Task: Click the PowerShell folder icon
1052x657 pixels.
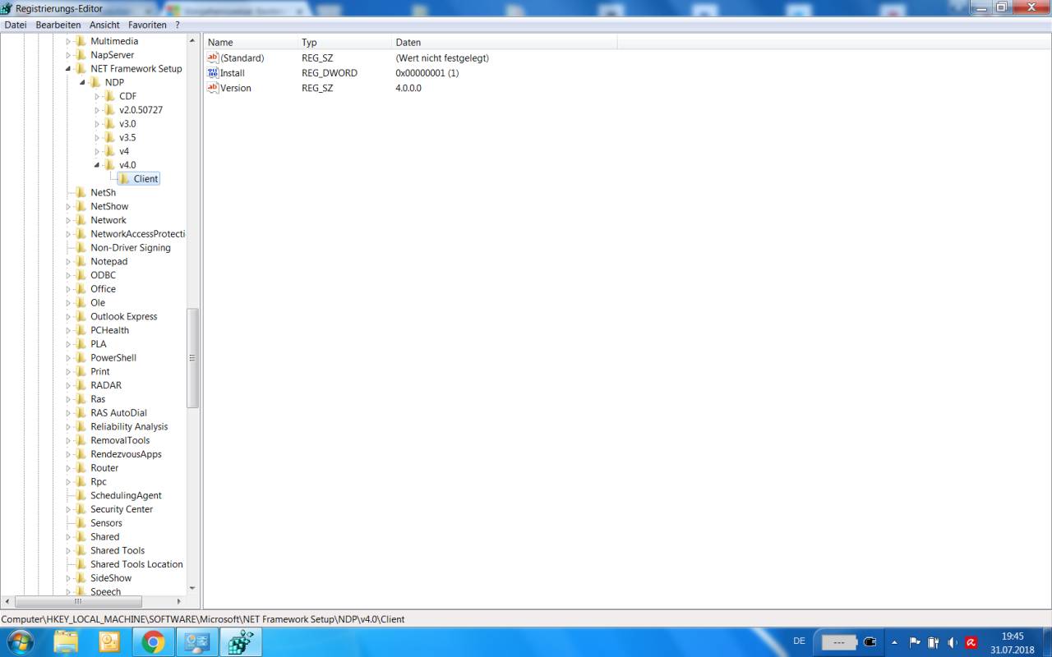Action: coord(81,358)
